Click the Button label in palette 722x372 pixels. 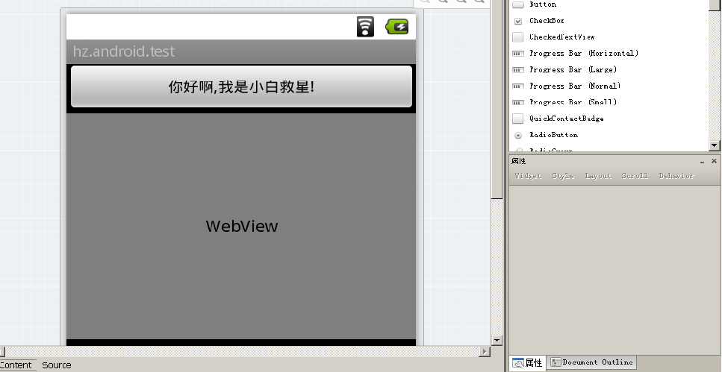click(543, 4)
